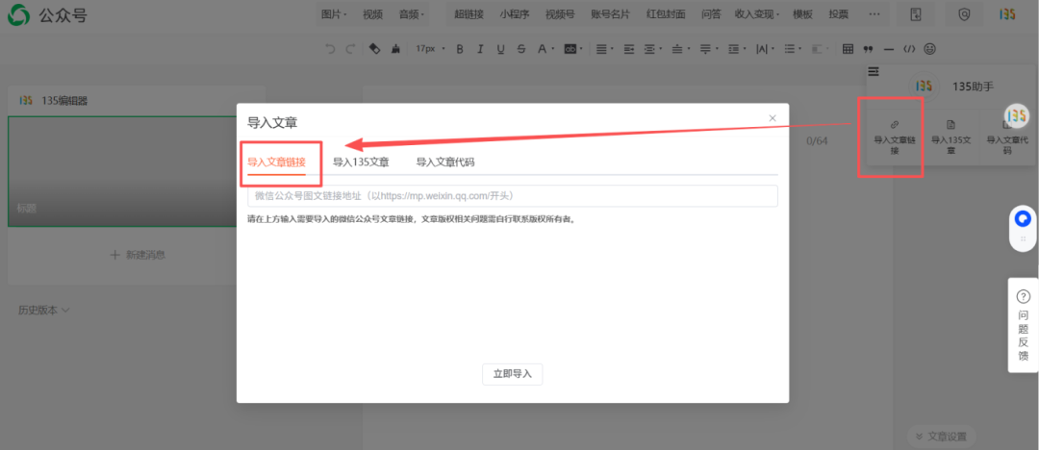Open the 收入变现 dropdown menu
1039x450 pixels.
[758, 14]
